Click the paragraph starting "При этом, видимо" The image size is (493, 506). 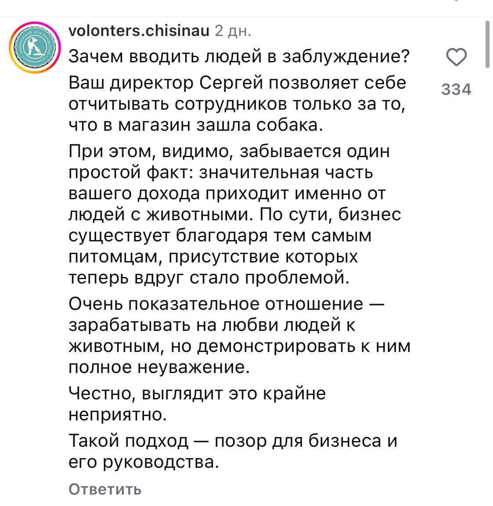[x=235, y=214]
